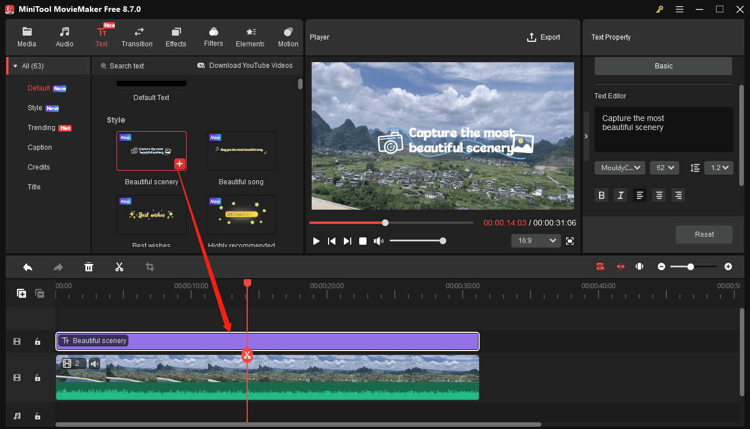Play the video preview

click(316, 241)
